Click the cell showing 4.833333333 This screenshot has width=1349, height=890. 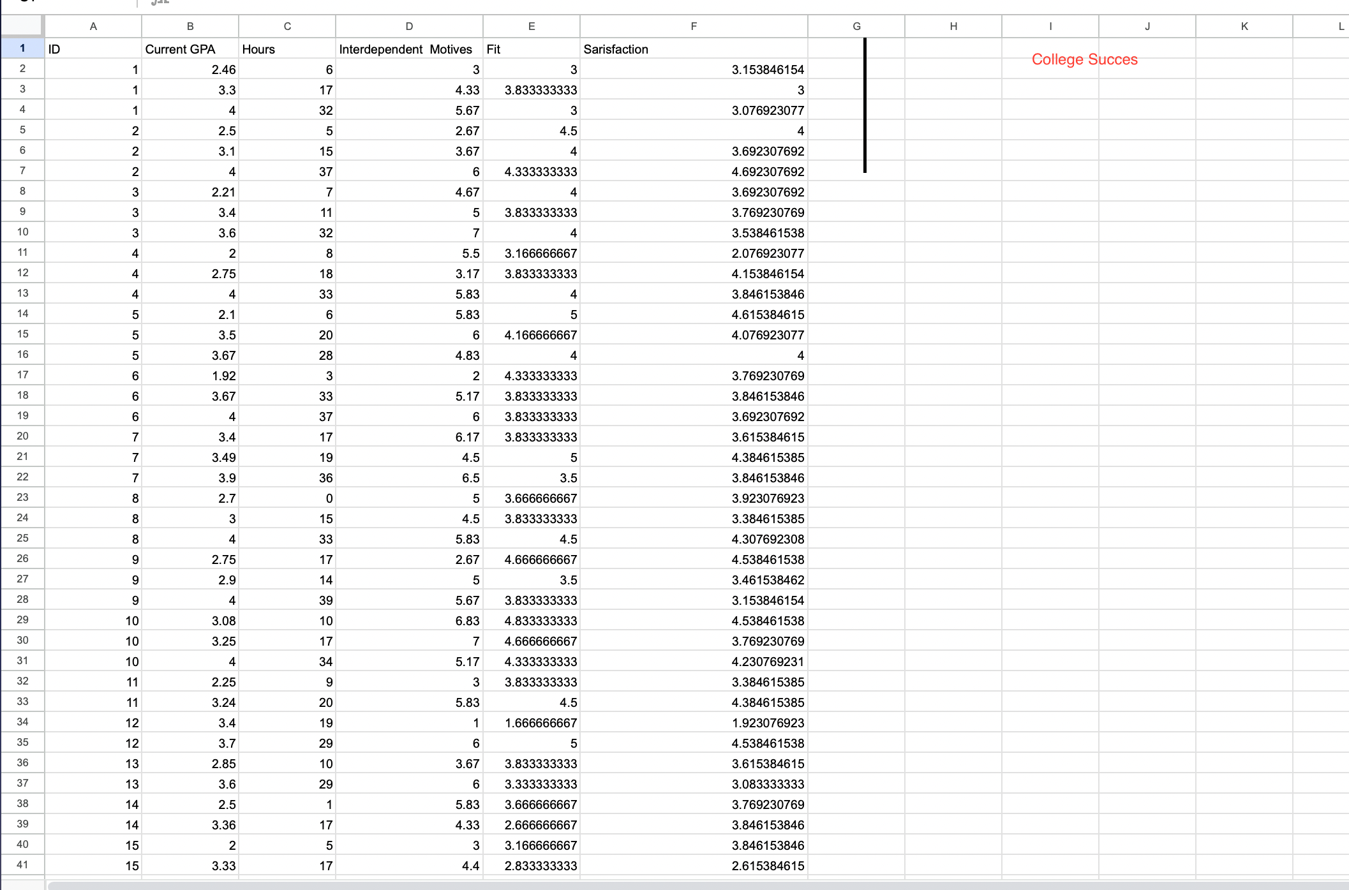(x=532, y=619)
